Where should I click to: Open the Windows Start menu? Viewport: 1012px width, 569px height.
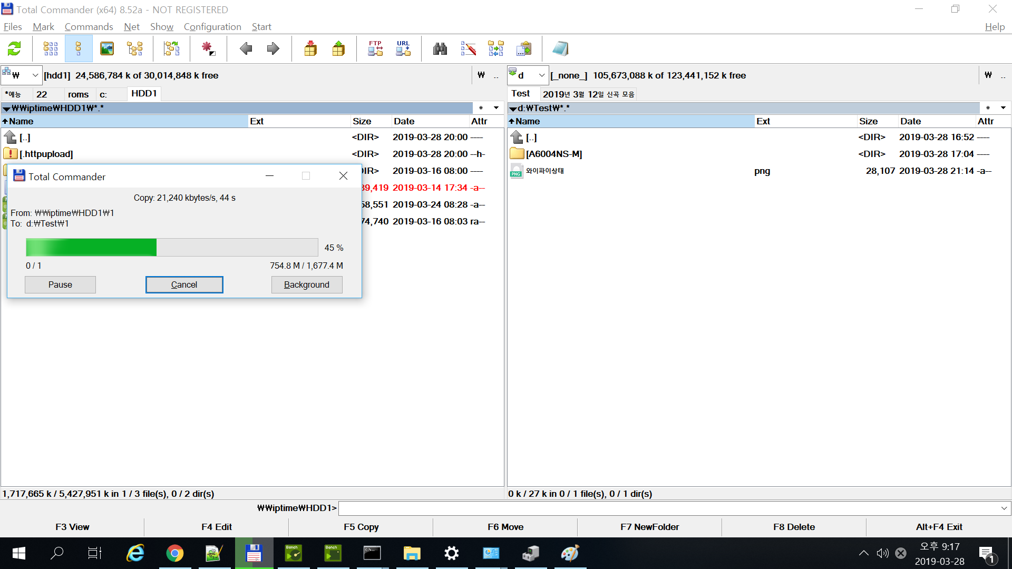tap(19, 553)
